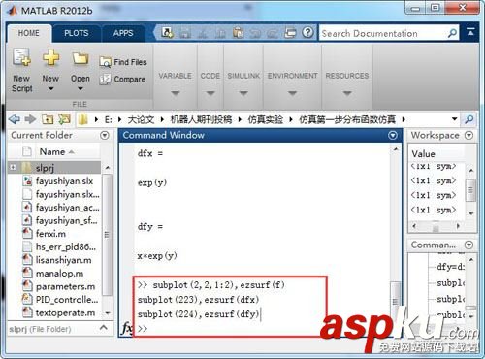Click the Up One Level folder icon
This screenshot has height=359, width=485.
(48, 119)
